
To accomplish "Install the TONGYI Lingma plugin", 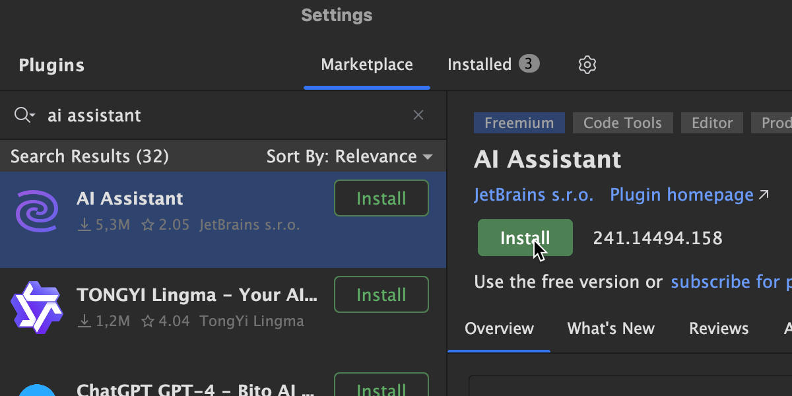I will [381, 294].
